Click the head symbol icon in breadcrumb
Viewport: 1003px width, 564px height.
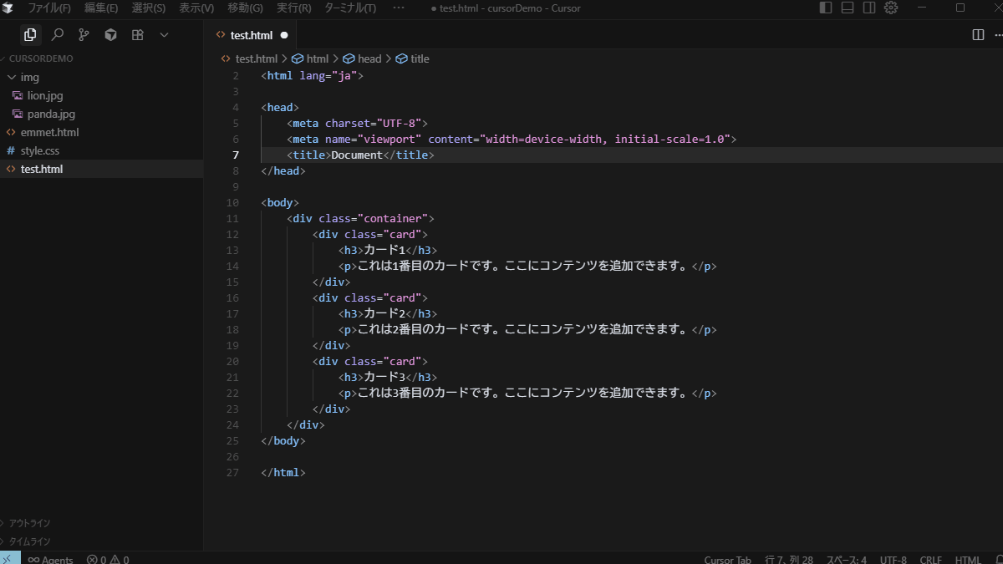[349, 59]
